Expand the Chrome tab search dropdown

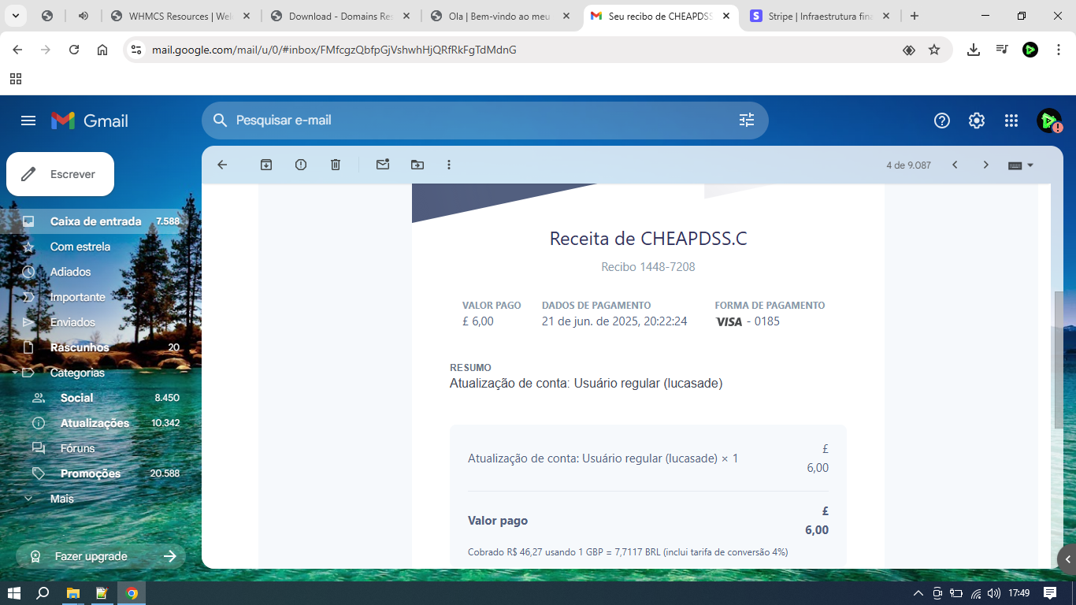(16, 16)
